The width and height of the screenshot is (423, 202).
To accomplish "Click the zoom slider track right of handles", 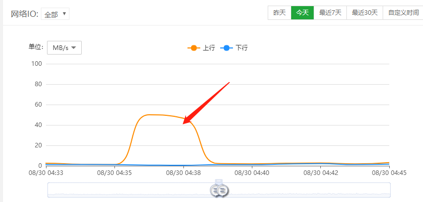I will click(x=310, y=190).
